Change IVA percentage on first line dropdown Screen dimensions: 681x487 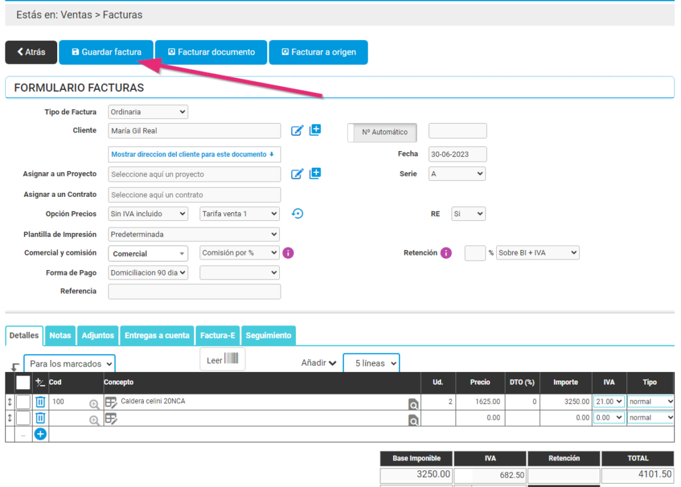[x=609, y=401]
